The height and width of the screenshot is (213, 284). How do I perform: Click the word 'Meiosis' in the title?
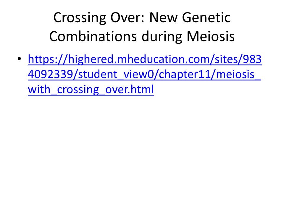(x=211, y=36)
